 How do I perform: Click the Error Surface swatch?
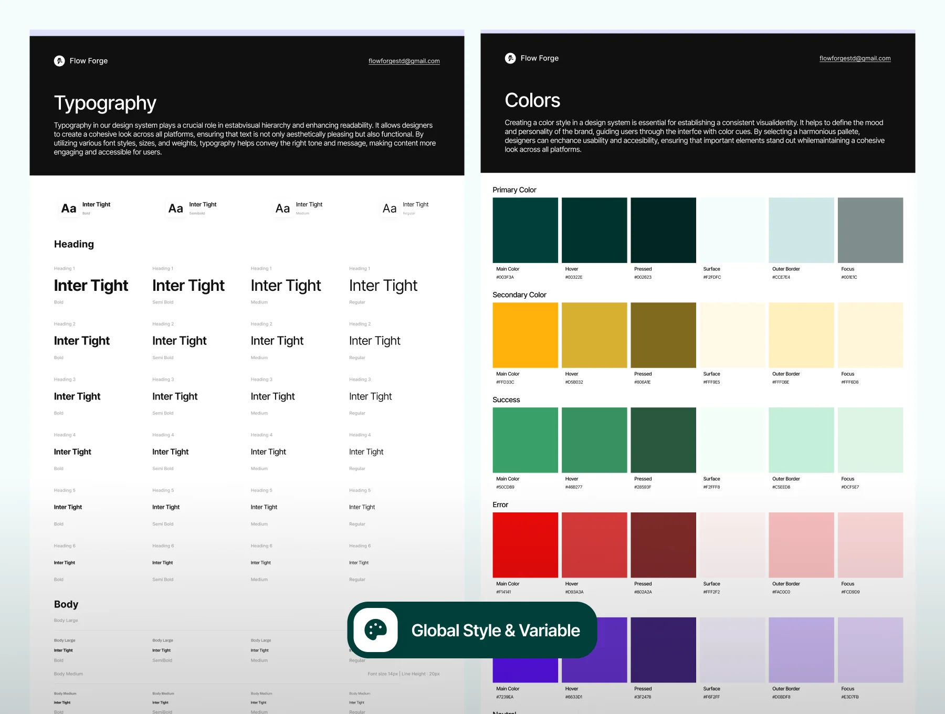(x=732, y=545)
